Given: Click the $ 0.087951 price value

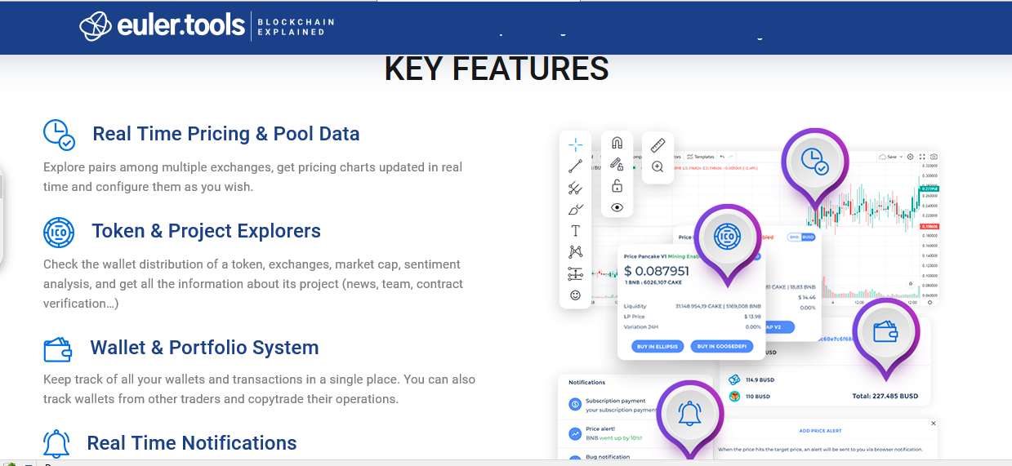Looking at the screenshot, I should [x=657, y=272].
